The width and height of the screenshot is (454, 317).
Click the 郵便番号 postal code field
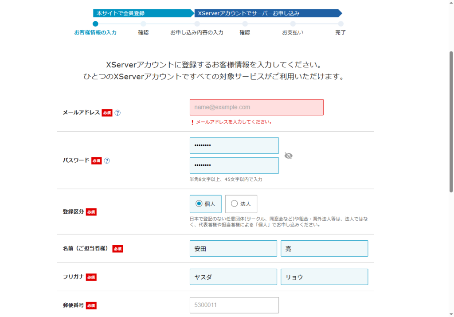234,305
